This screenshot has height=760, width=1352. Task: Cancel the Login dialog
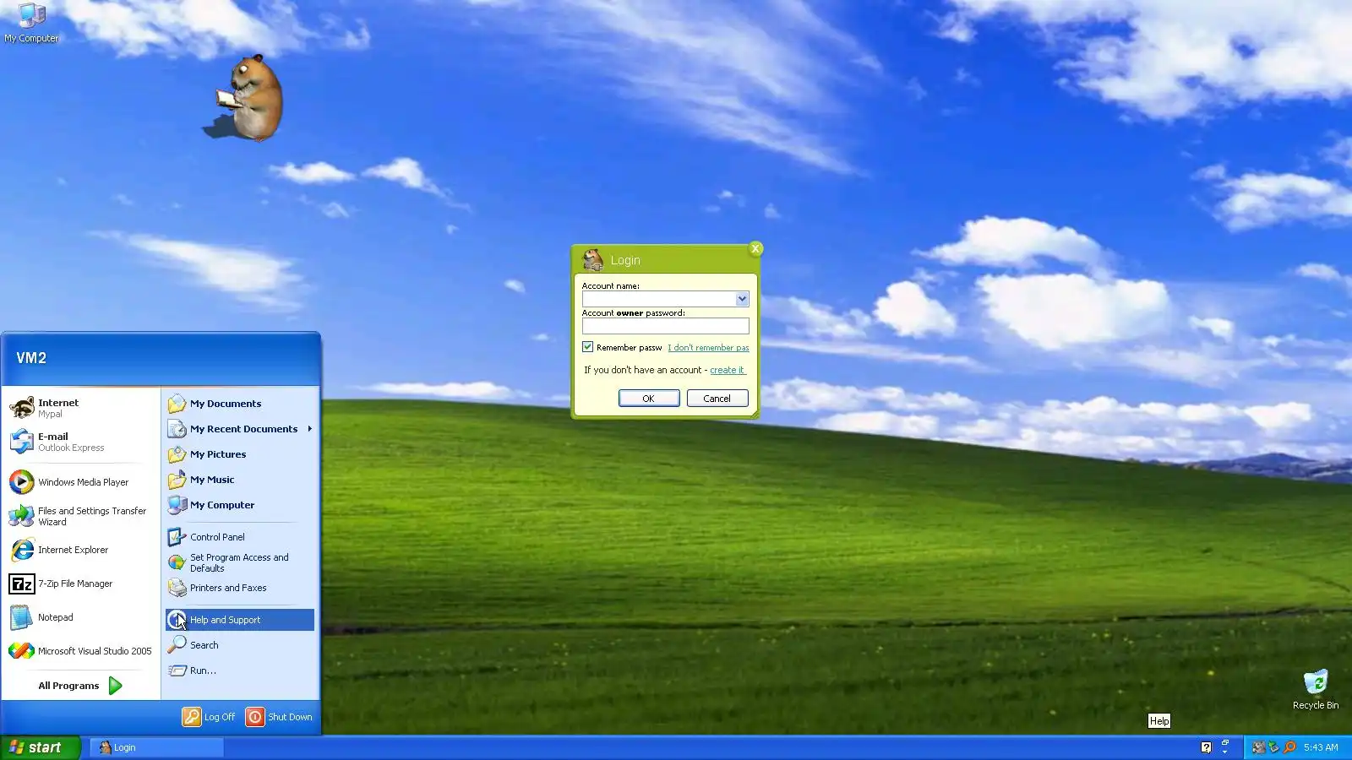click(x=717, y=399)
